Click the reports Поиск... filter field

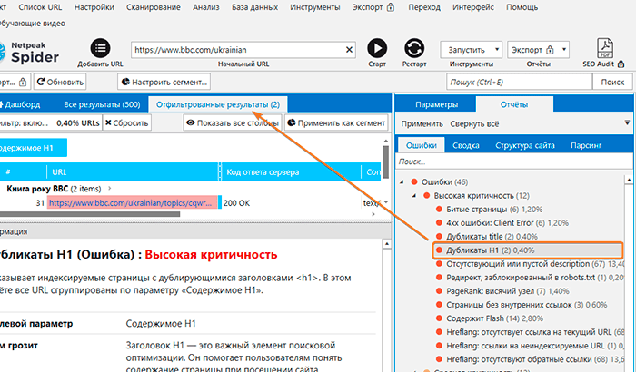pos(513,162)
